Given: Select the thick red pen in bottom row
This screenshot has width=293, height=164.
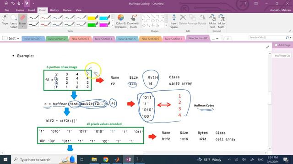Looking at the screenshot, I should [x=45, y=24].
